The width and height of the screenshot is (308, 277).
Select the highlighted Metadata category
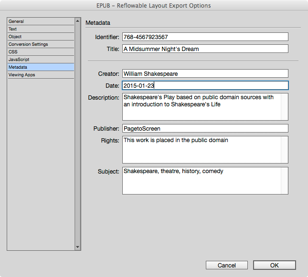(41, 67)
